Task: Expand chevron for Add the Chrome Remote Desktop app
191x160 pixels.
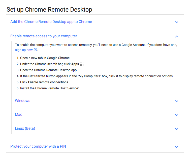Action: tap(176, 22)
